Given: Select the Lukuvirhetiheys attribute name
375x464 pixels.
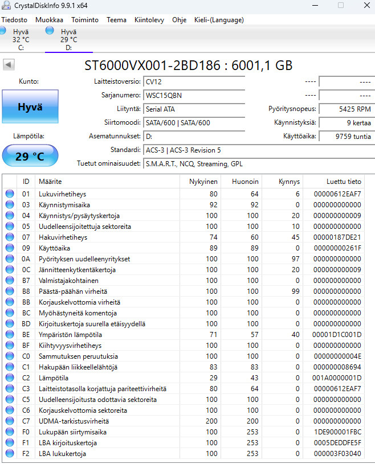Looking at the screenshot, I should [63, 194].
